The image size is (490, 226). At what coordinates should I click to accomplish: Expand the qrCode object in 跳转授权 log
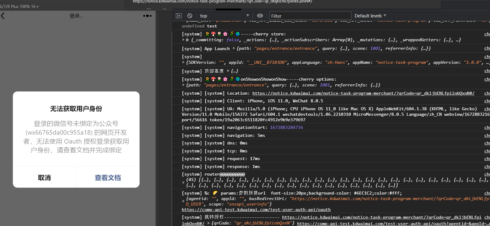[x=209, y=223]
